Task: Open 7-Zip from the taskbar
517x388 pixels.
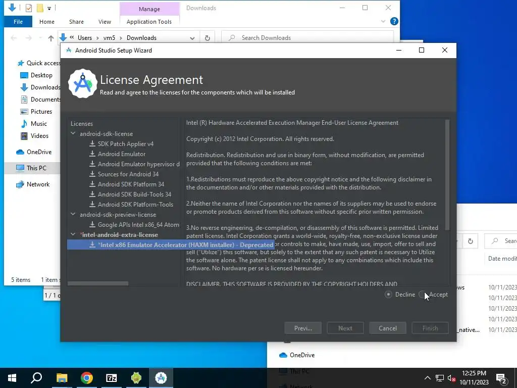Action: pos(112,378)
